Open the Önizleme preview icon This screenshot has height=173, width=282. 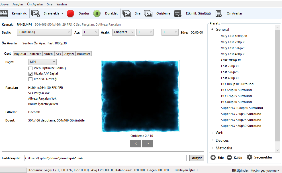pos(148,13)
